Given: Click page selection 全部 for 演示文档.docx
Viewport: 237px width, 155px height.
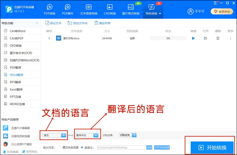Looking at the screenshot, I should [132, 38].
